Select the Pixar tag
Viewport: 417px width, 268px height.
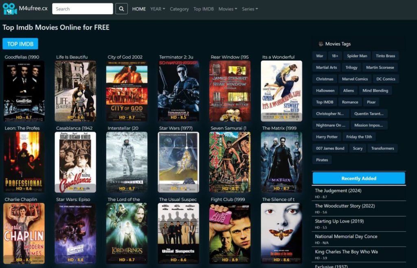pos(371,102)
